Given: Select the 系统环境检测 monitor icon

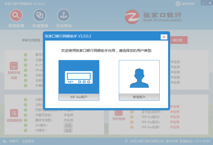Looking at the screenshot, I should pos(14,66).
